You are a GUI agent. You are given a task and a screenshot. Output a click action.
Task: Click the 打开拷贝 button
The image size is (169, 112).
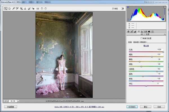pos(132,107)
